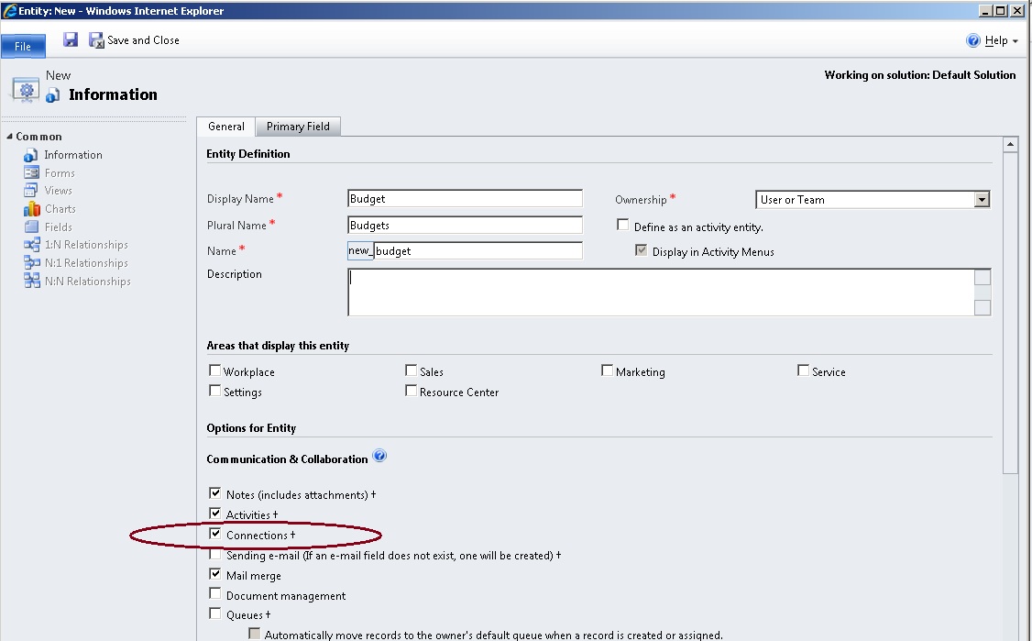
Task: Open the Ownership dropdown
Action: (x=983, y=199)
